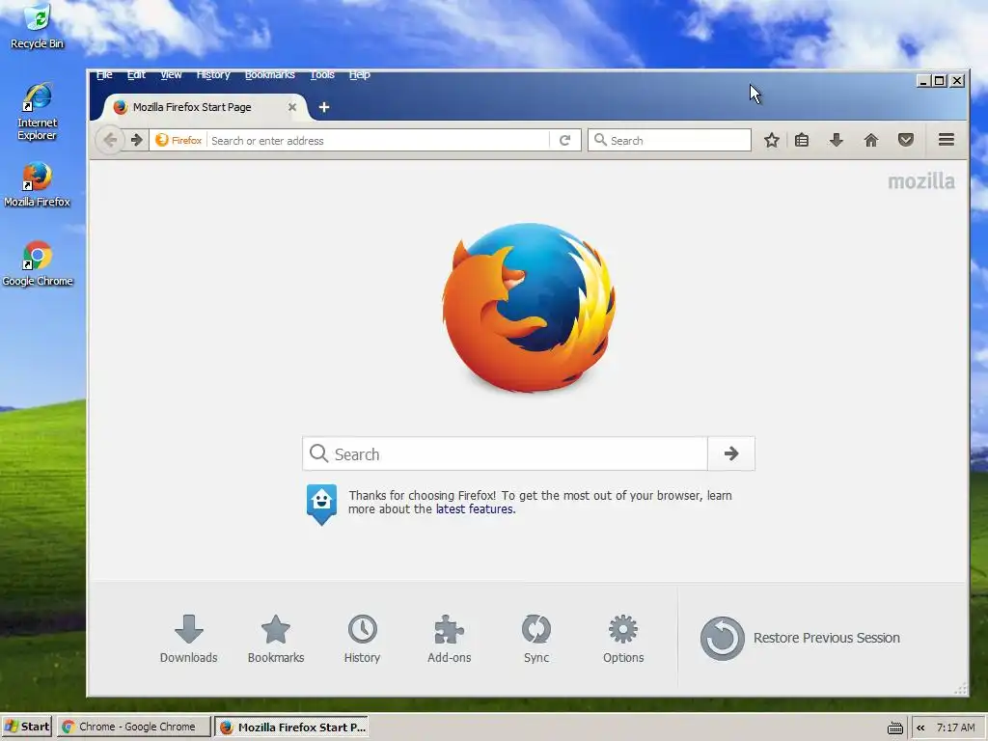Bookmark this page with star icon
The image size is (988, 741).
point(771,140)
